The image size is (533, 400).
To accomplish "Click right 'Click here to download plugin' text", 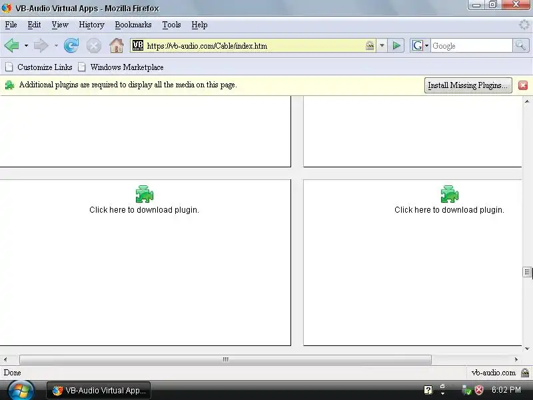I will tap(449, 210).
